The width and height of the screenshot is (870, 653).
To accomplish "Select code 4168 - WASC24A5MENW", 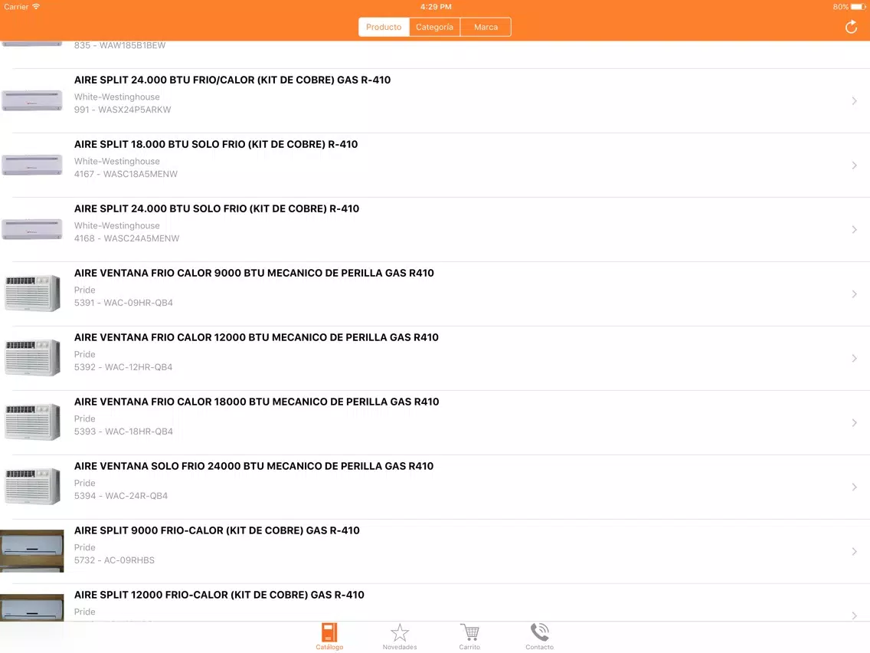I will click(x=127, y=239).
